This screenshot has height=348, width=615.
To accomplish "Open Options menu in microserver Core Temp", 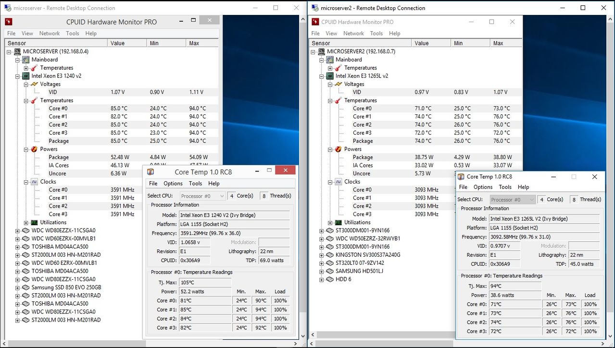I will pyautogui.click(x=173, y=183).
